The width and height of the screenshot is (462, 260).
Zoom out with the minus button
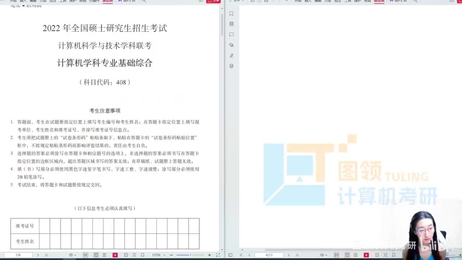click(x=171, y=255)
